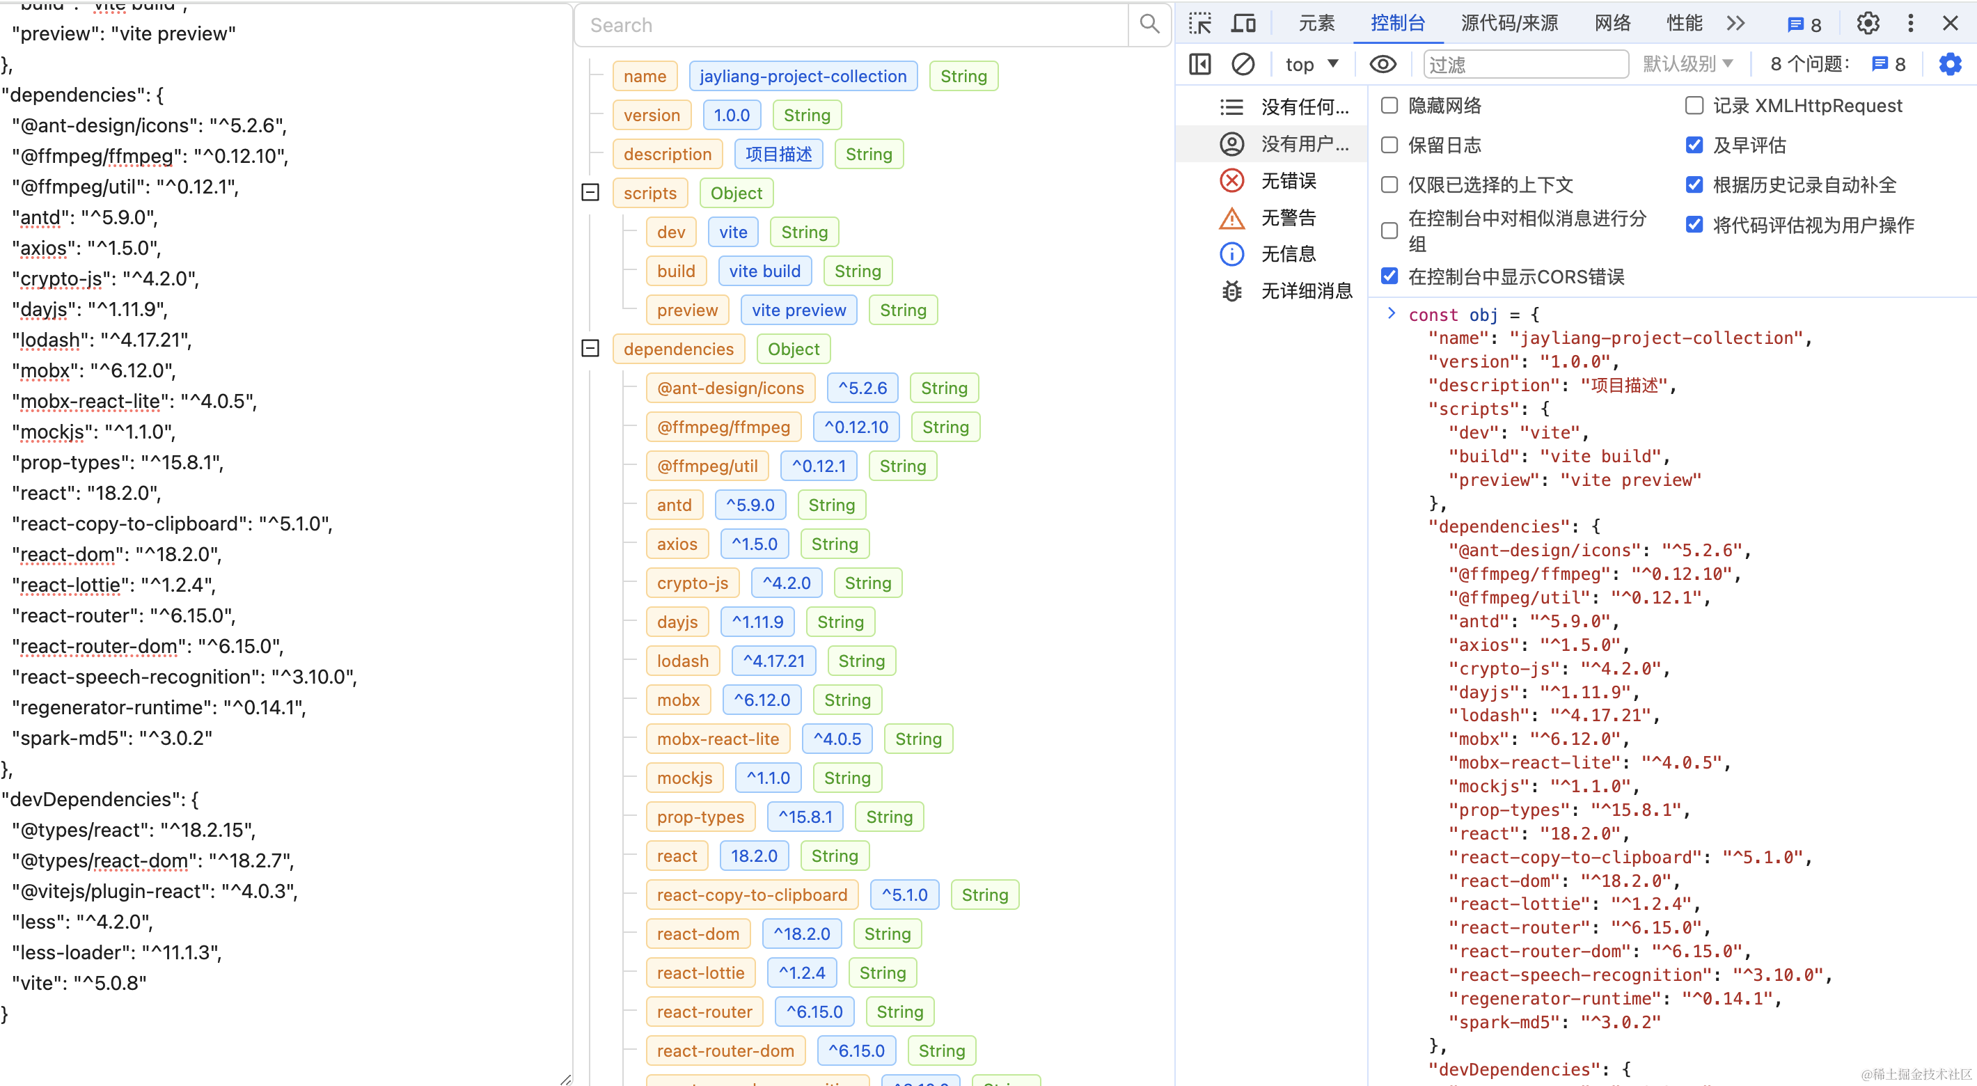Screen dimensions: 1977x1086
Task: Open the default levels dropdown (默认级别)
Action: (1687, 65)
